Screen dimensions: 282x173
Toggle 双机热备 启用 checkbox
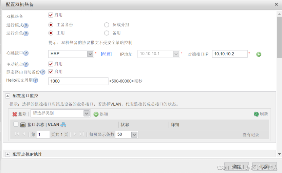pos(51,15)
